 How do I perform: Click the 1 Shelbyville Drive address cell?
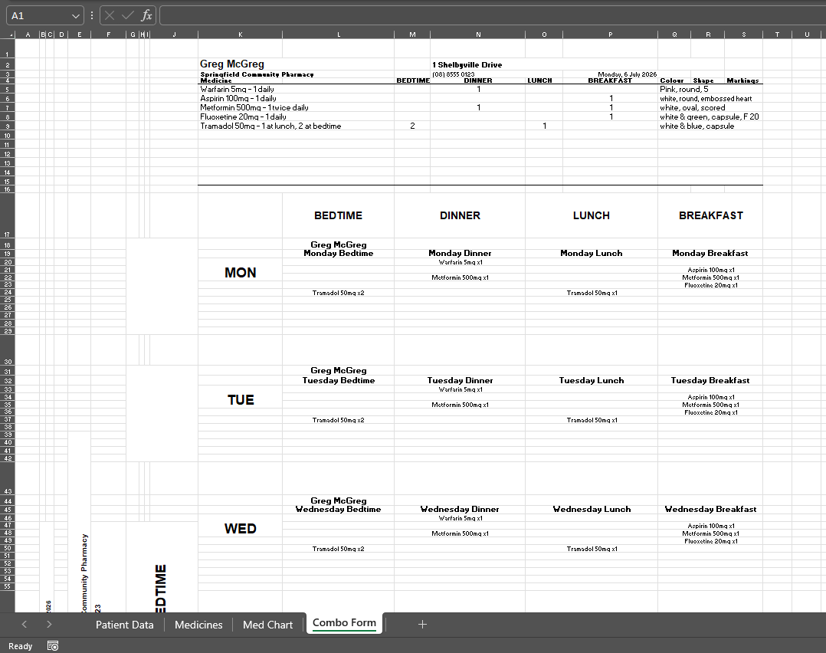pyautogui.click(x=467, y=65)
